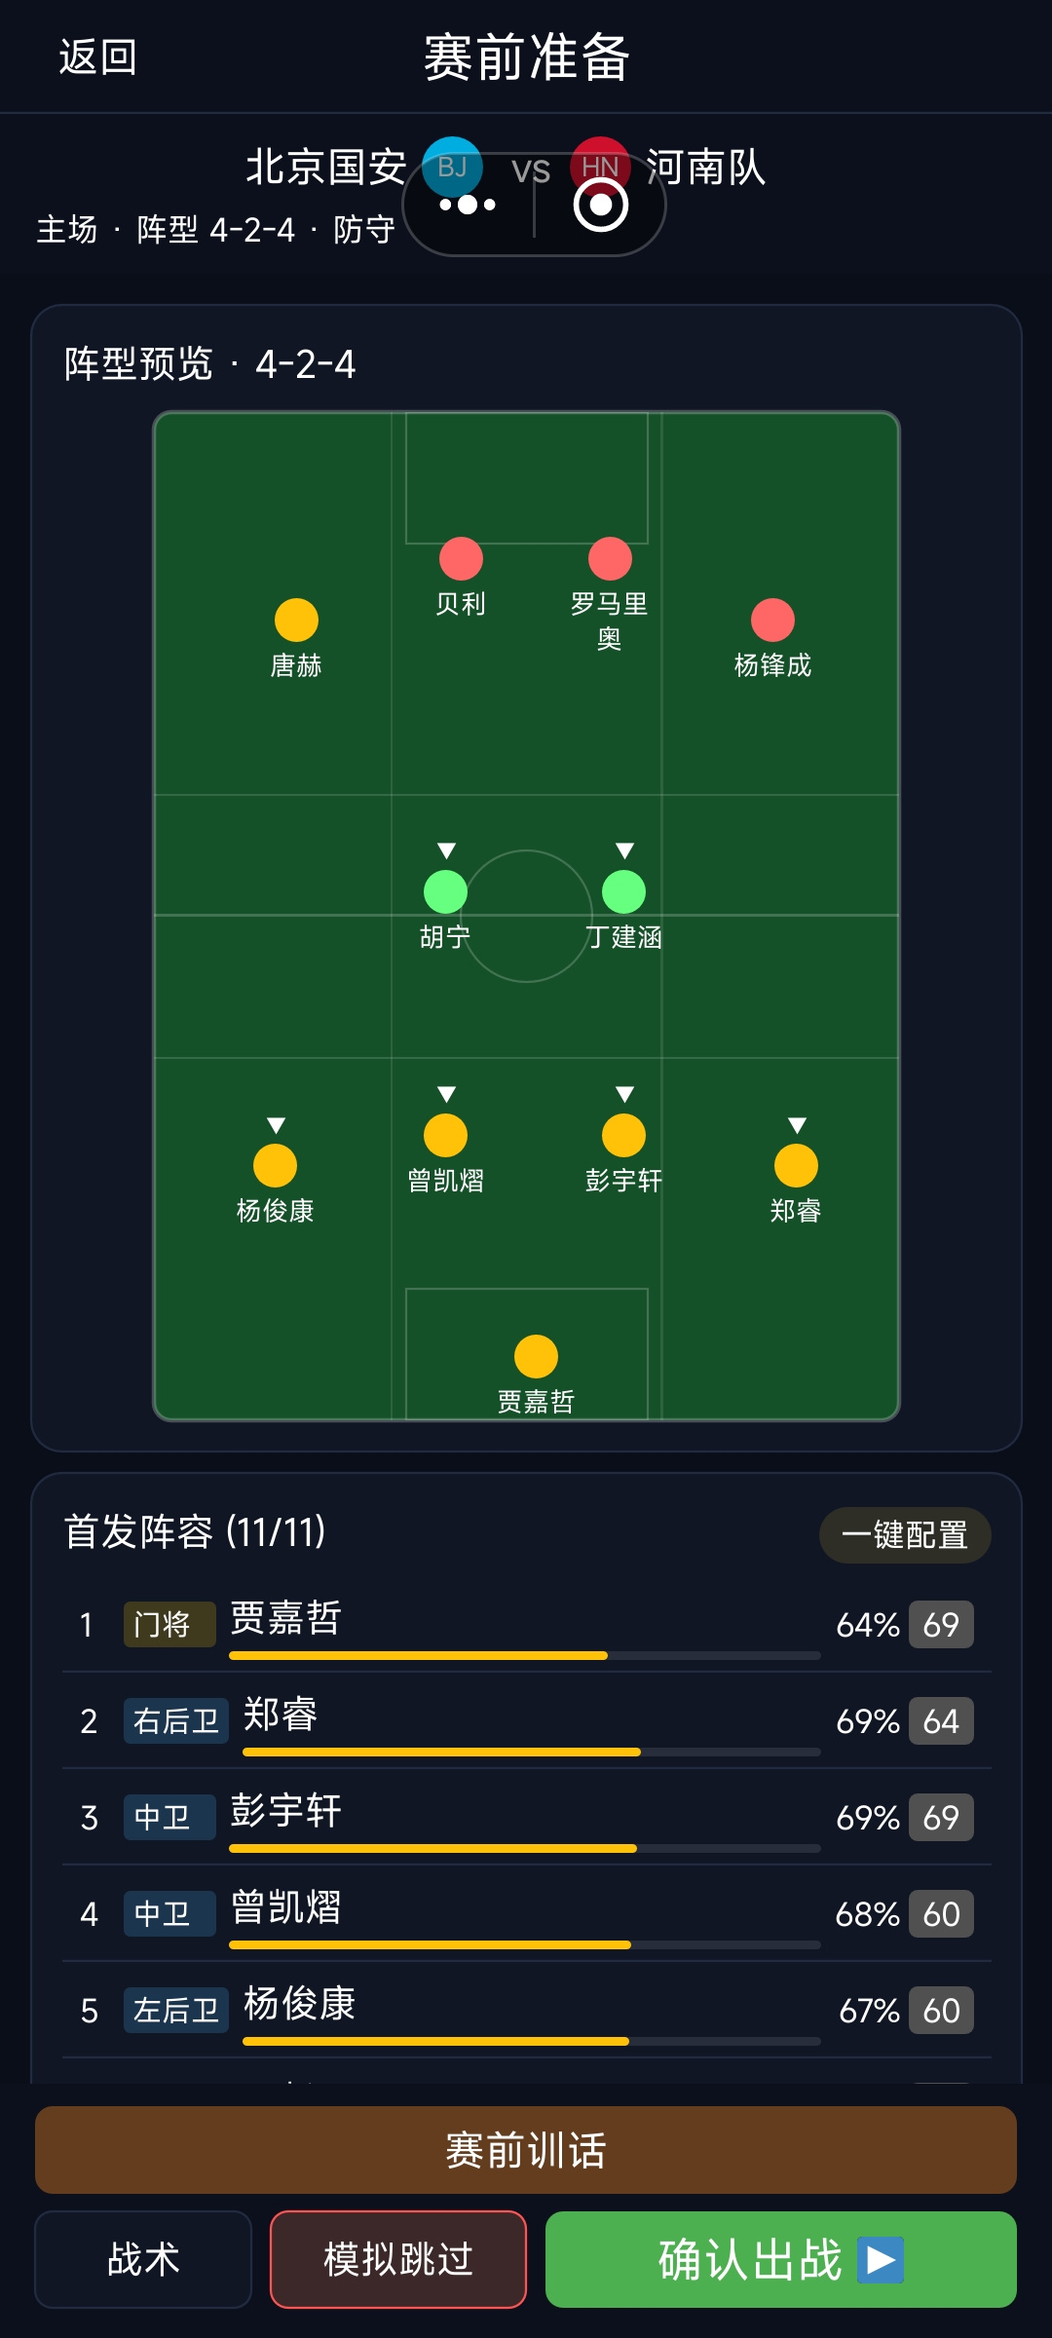Tap winger 唐赫 yellow marker
1052x2338 pixels.
296,620
